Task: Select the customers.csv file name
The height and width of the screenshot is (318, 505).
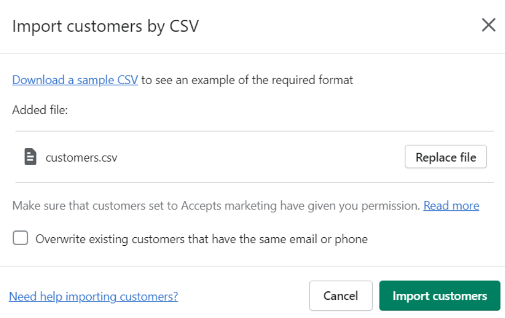Action: pos(81,158)
